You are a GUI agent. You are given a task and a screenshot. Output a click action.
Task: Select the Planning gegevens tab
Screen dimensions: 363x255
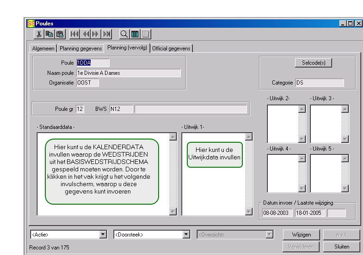click(81, 49)
